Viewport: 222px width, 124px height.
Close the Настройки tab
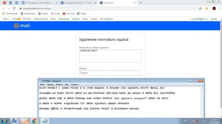tap(135, 3)
